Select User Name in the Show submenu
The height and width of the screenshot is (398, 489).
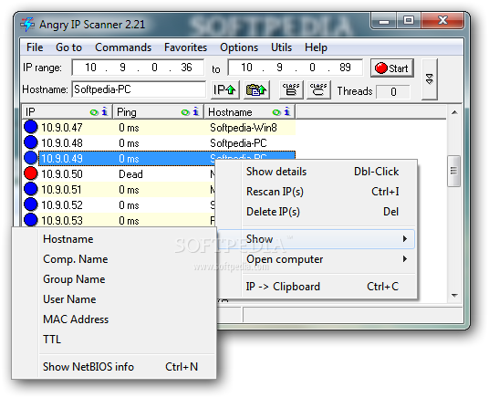pyautogui.click(x=114, y=299)
